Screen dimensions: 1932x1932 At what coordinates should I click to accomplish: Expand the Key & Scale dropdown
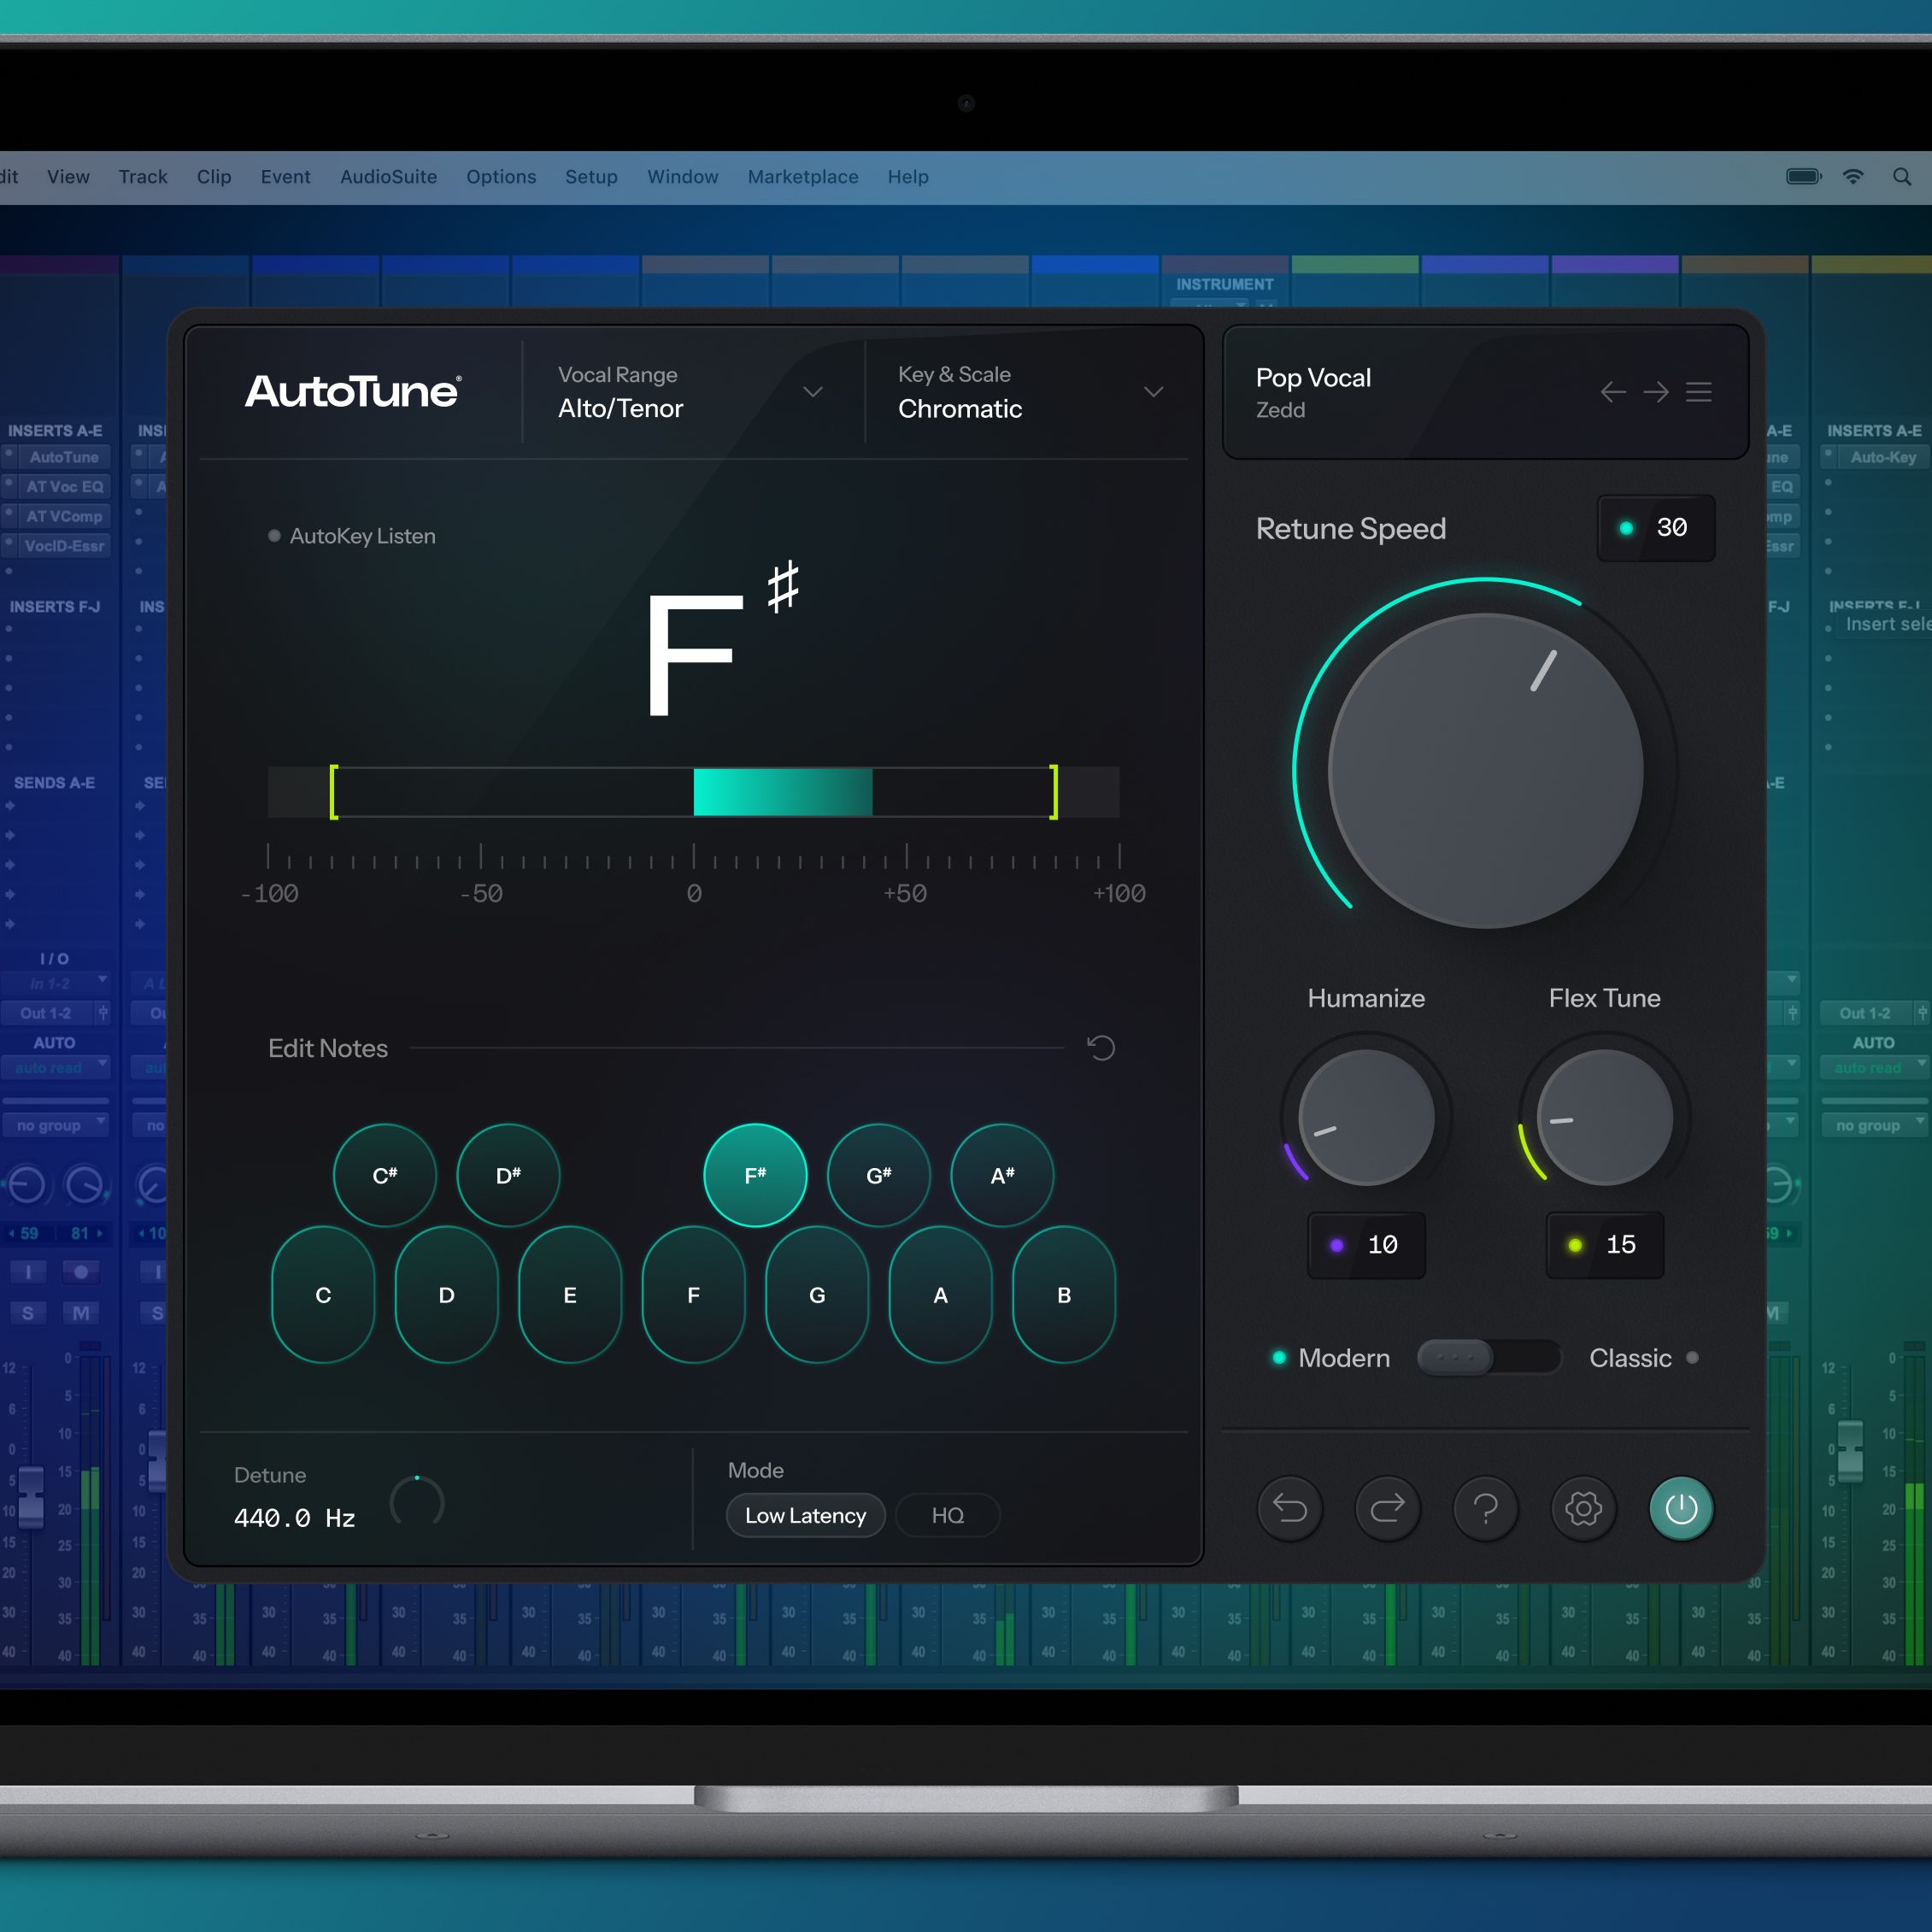click(1153, 392)
